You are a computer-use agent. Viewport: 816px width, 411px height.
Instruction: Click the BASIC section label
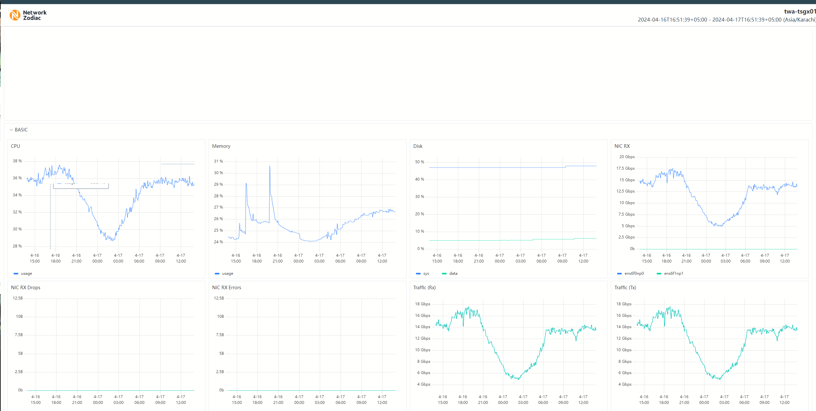(x=21, y=130)
